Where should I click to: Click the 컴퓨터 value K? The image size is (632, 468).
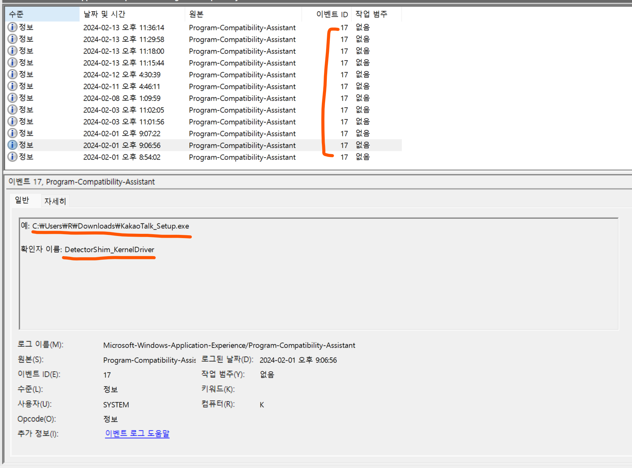[262, 405]
